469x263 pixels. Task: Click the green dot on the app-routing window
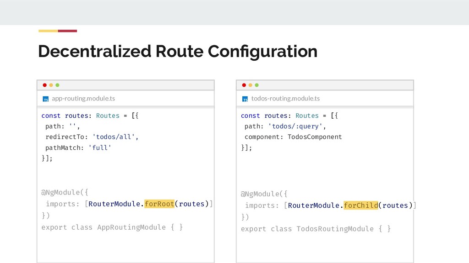point(57,85)
